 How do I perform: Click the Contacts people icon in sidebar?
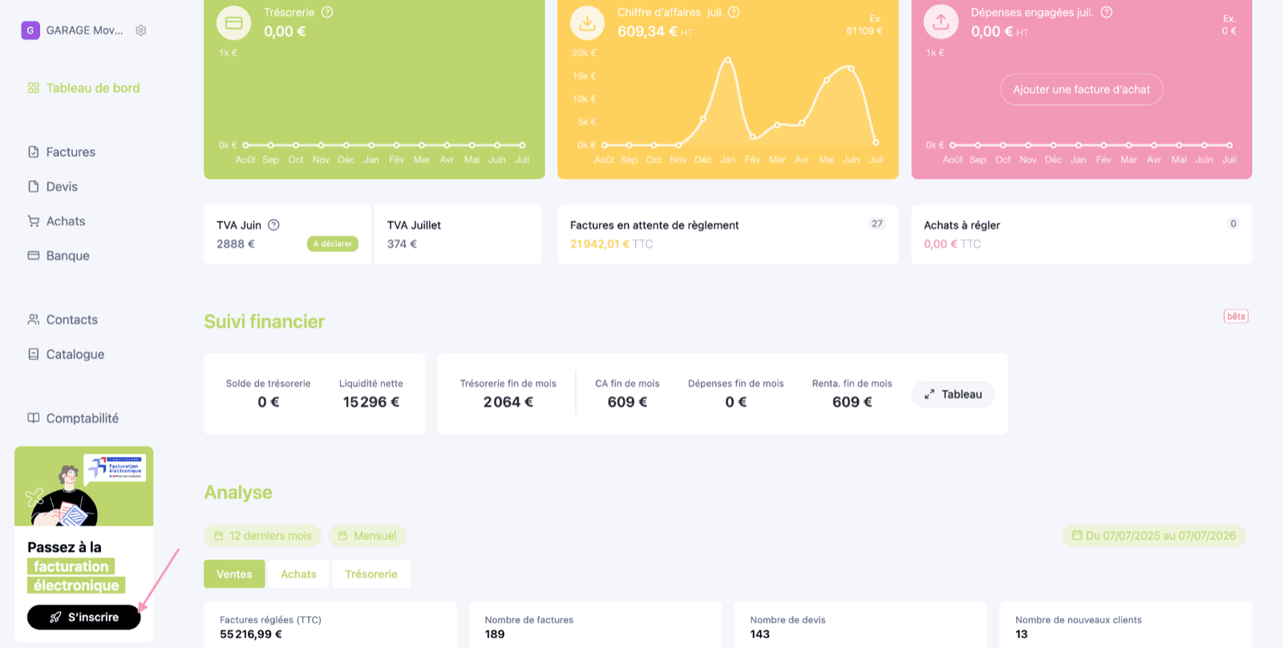tap(34, 319)
